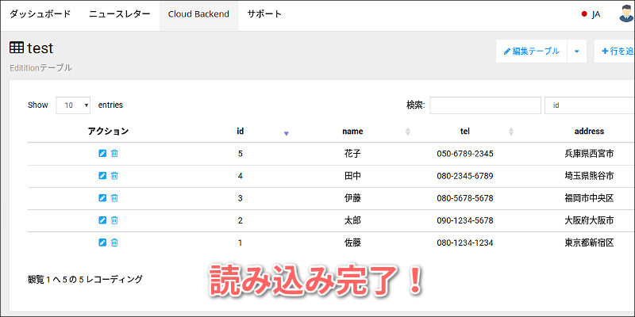
Task: Open the サポート menu
Action: [x=264, y=14]
